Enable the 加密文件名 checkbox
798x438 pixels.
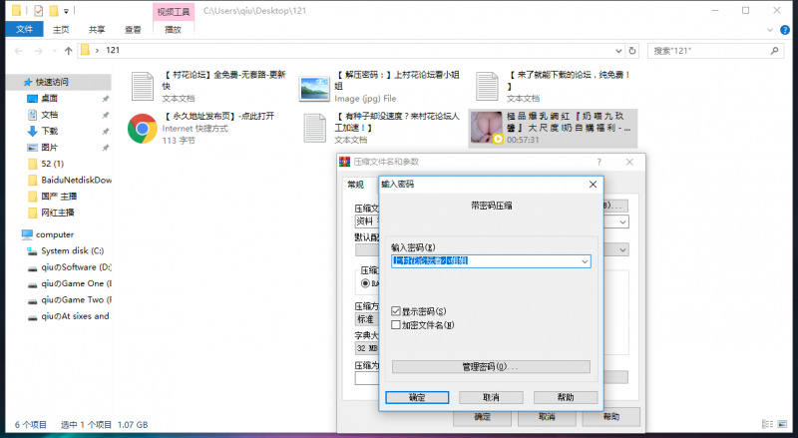[397, 324]
